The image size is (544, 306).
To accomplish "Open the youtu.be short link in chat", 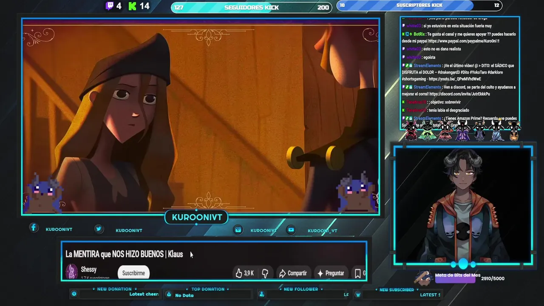I will pyautogui.click(x=455, y=79).
